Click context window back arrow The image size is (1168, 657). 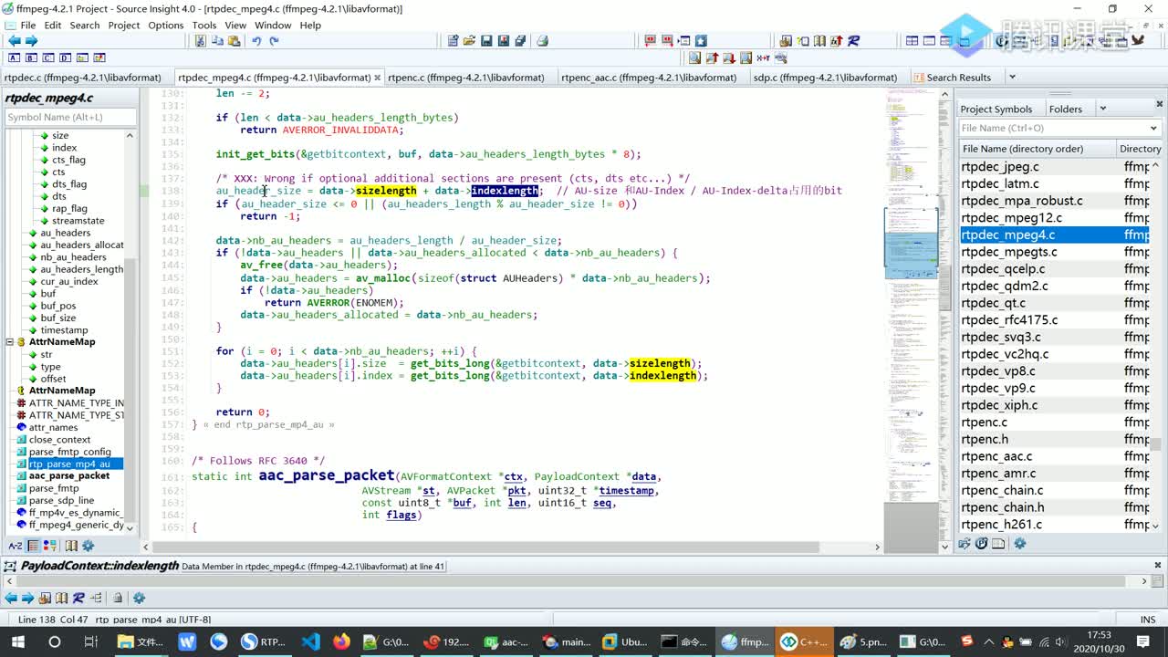pos(11,599)
